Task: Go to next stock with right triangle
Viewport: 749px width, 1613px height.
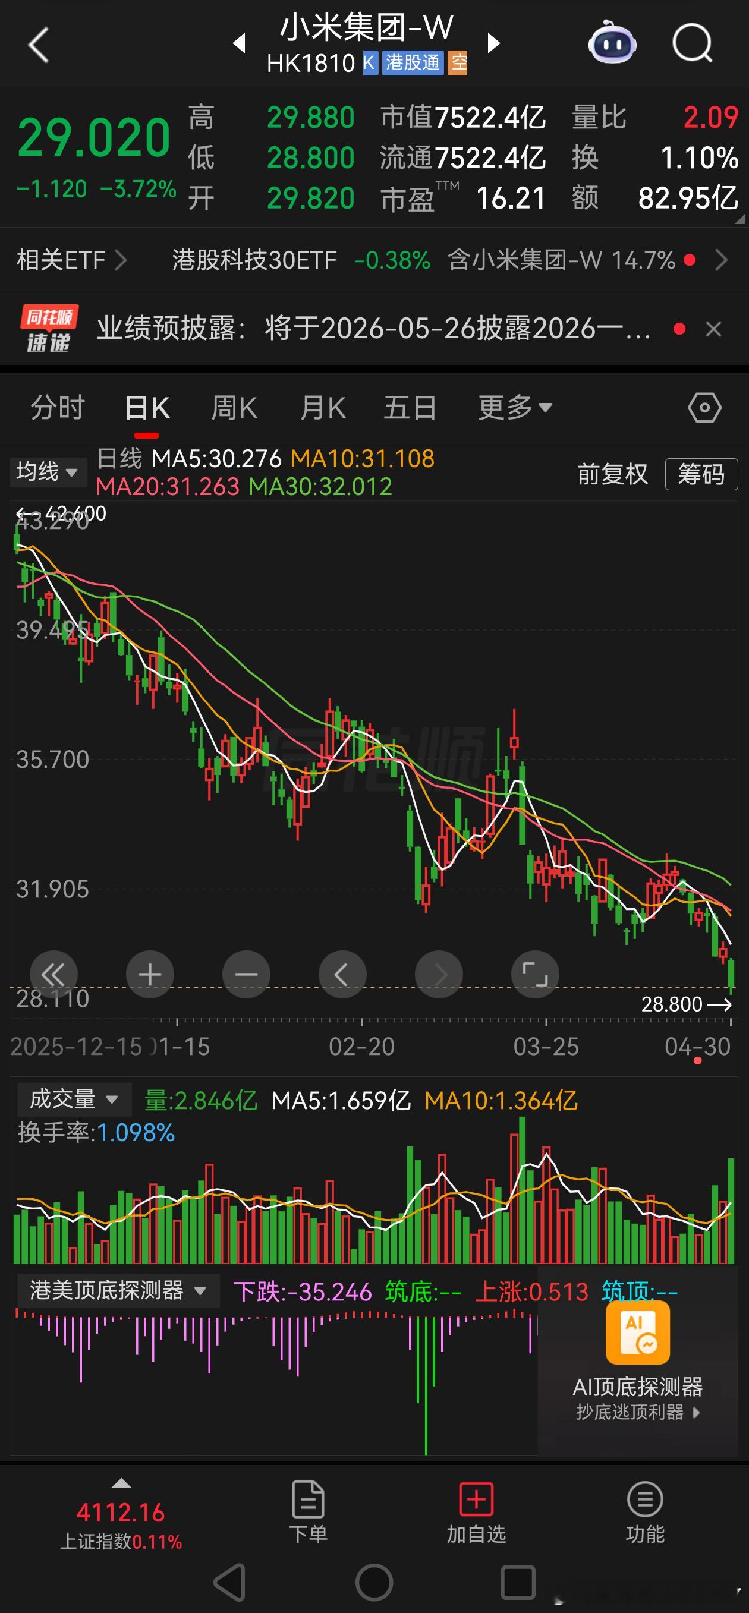Action: point(493,43)
